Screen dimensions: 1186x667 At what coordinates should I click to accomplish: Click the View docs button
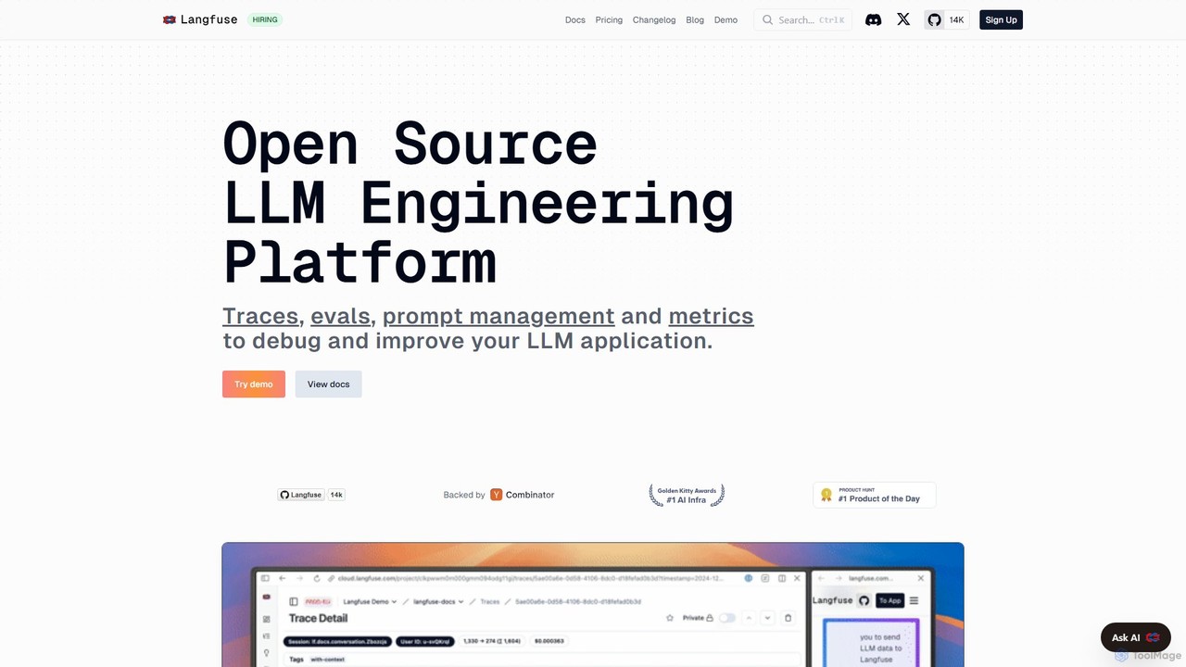click(x=329, y=384)
